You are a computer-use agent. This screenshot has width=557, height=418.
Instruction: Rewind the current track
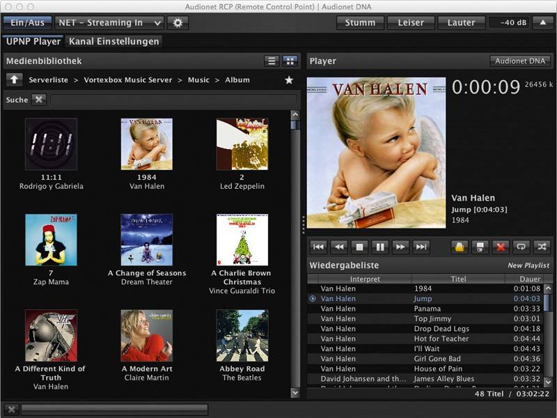pos(339,247)
